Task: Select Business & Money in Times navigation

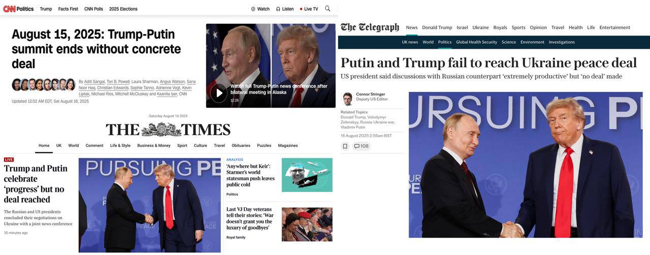Action: (154, 145)
